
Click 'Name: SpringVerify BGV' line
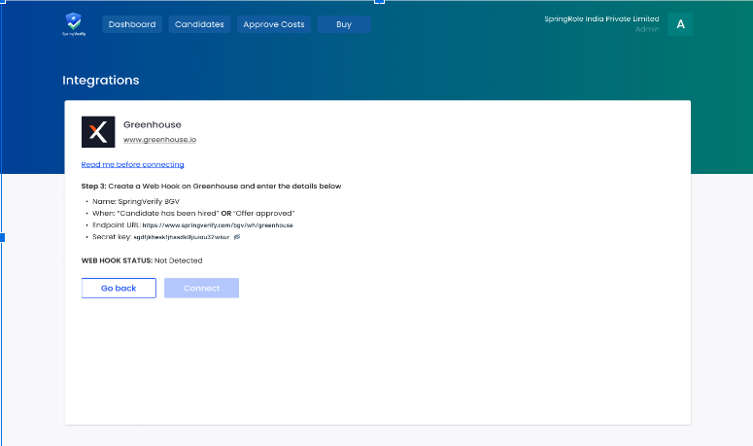click(136, 202)
